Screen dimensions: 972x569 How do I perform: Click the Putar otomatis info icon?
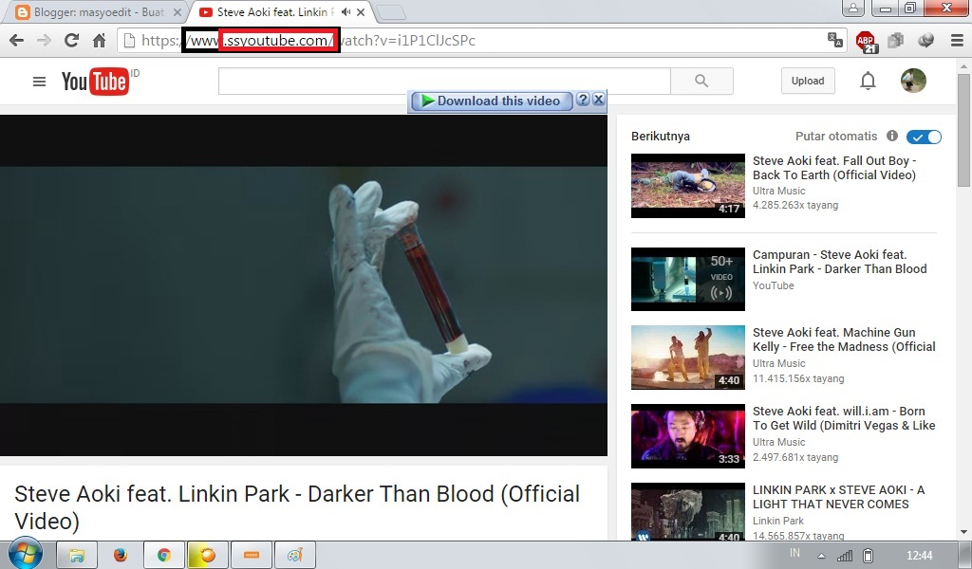(x=892, y=136)
